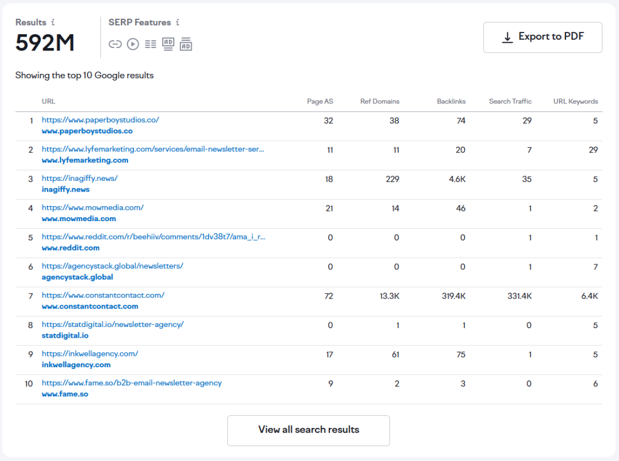Open https://www.paperboystudios.co/ URL link
The width and height of the screenshot is (619, 461).
coord(100,120)
